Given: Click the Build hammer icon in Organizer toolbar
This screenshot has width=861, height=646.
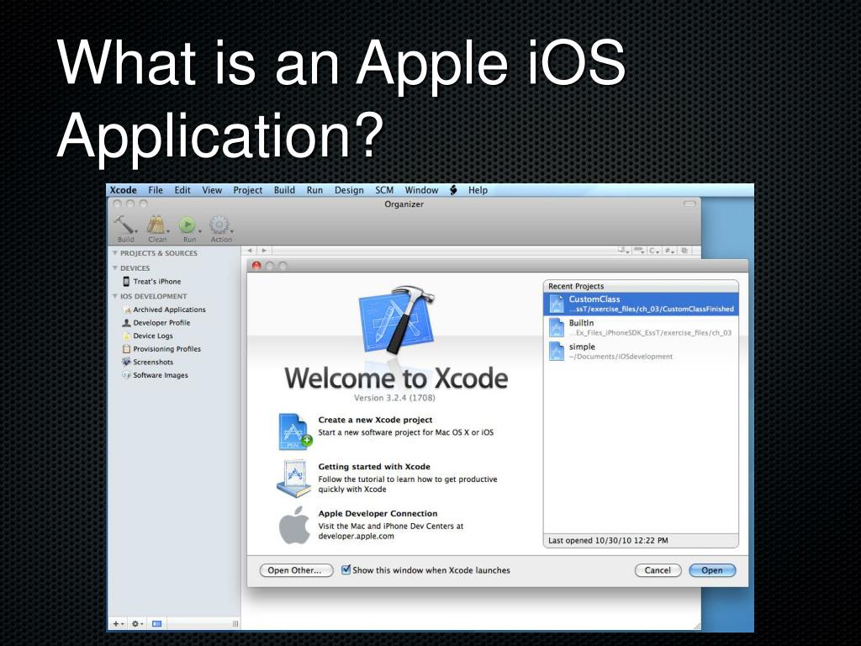Looking at the screenshot, I should (123, 224).
